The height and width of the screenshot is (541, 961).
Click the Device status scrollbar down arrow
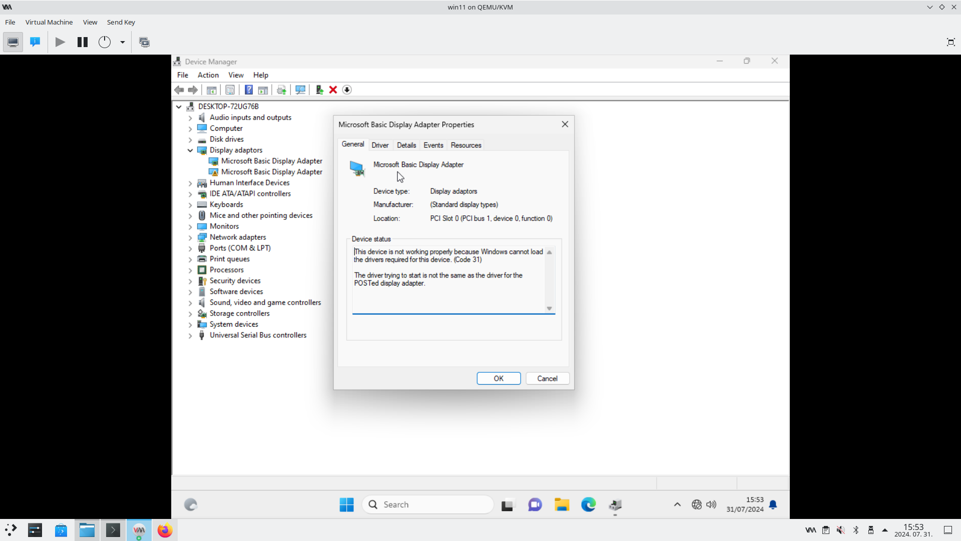tap(550, 309)
